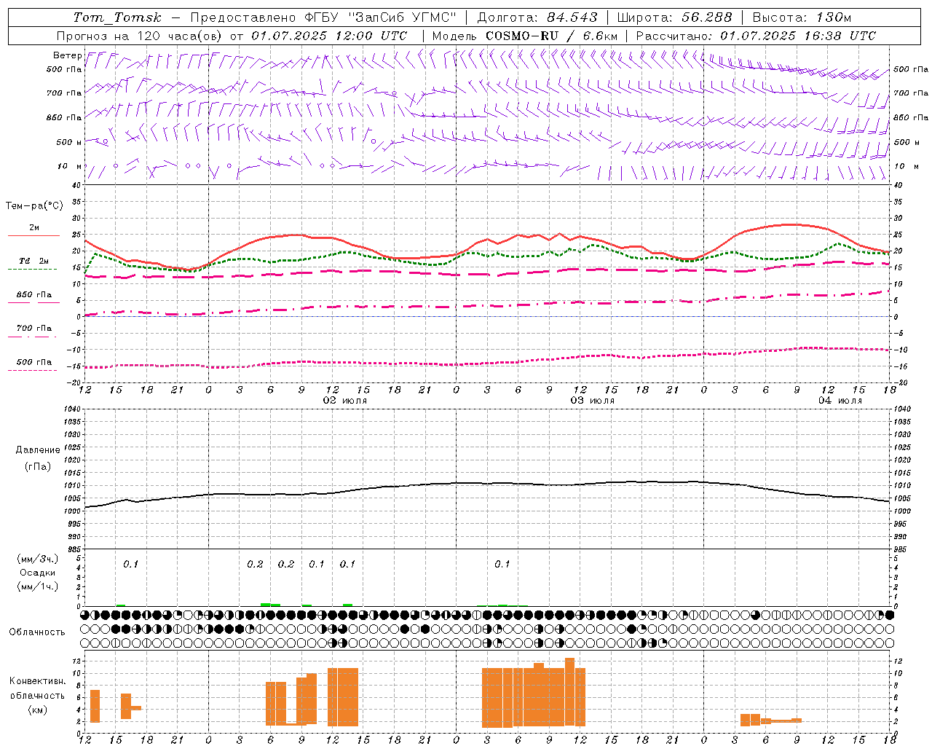Click the 'Осадки' precipitation label
Viewport: 932px width, 746px height.
pyautogui.click(x=38, y=573)
